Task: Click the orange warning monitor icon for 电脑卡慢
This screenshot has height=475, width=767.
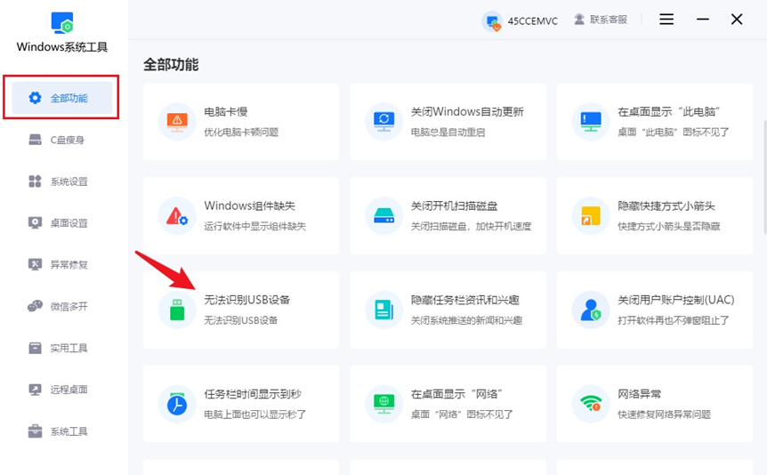Action: coord(177,121)
